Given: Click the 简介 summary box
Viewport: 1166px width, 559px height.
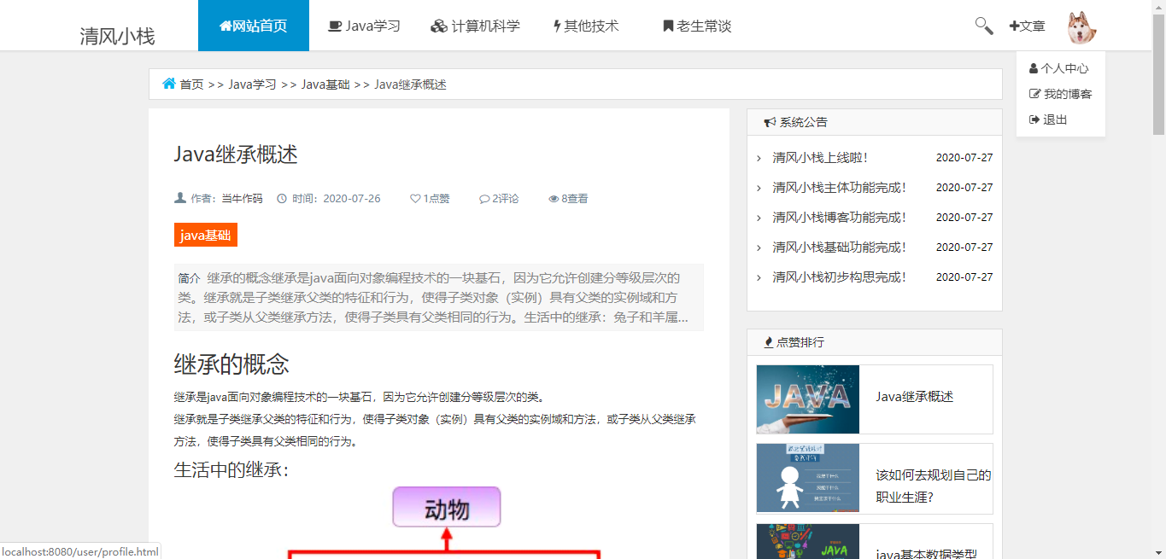Looking at the screenshot, I should [439, 297].
